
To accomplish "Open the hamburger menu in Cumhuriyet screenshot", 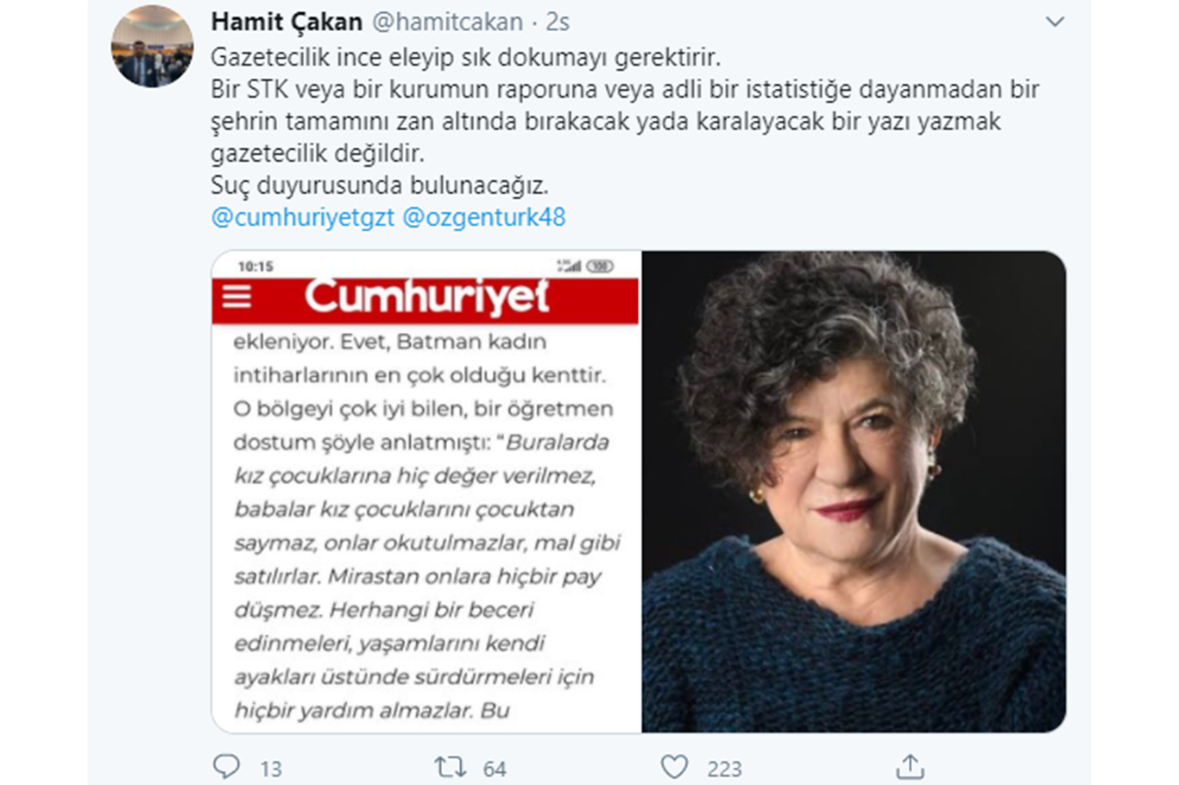I will coord(236,297).
